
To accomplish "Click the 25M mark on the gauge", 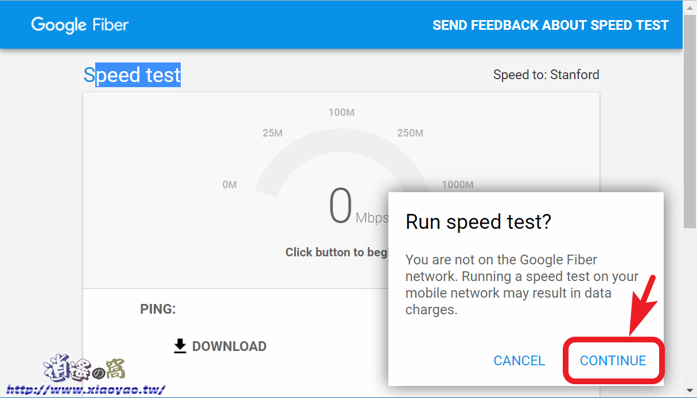I will (x=273, y=132).
